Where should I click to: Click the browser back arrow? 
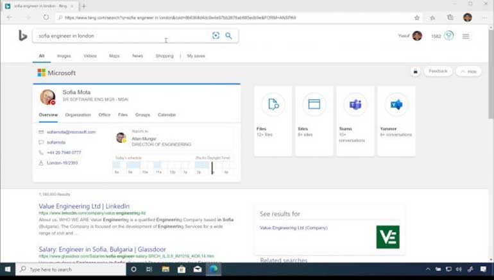(x=9, y=17)
